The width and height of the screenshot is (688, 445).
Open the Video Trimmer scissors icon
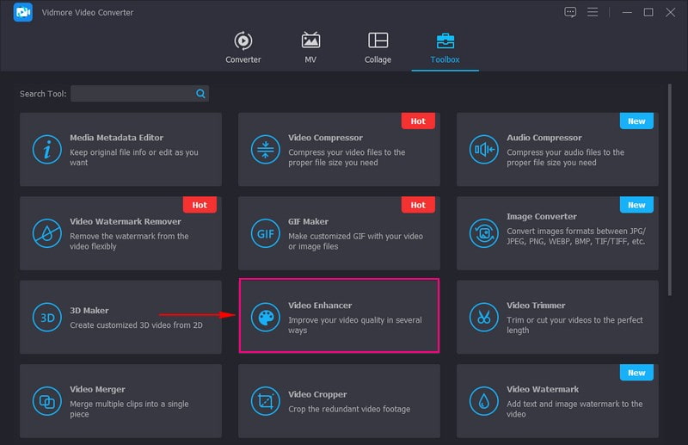pos(483,317)
